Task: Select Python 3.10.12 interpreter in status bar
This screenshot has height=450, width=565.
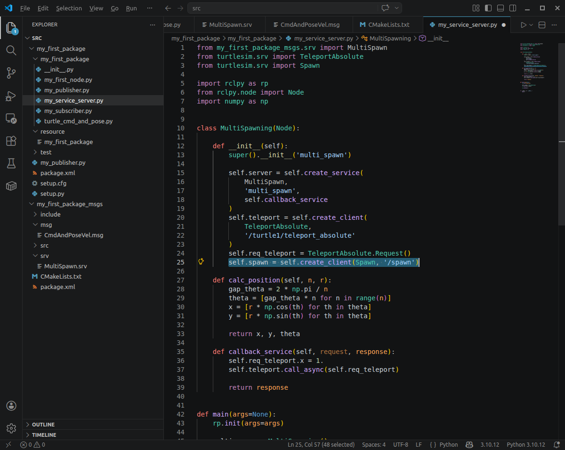Action: [526, 444]
